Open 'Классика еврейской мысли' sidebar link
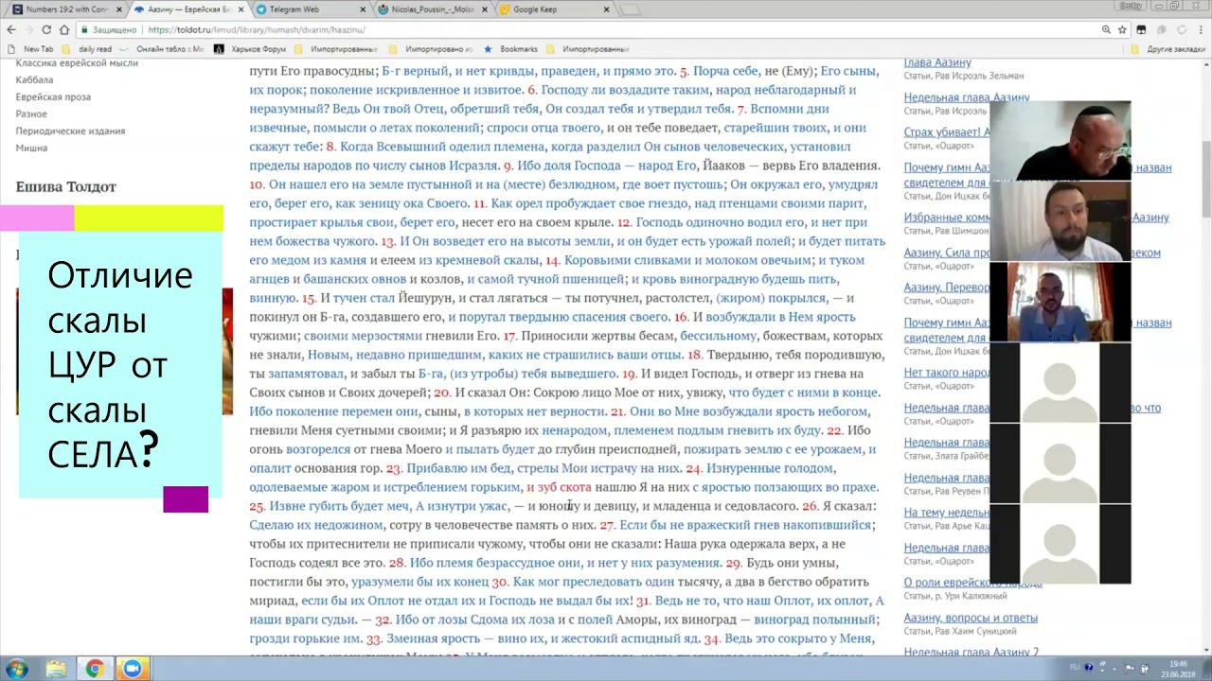The height and width of the screenshot is (681, 1212). 77,62
